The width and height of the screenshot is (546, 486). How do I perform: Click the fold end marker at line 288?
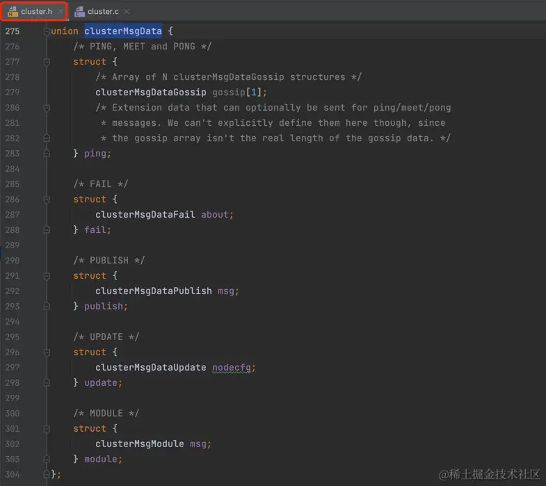point(47,229)
